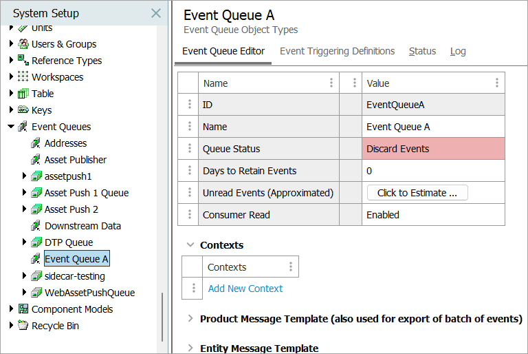
Task: Click the Component Models icon
Action: [x=23, y=309]
